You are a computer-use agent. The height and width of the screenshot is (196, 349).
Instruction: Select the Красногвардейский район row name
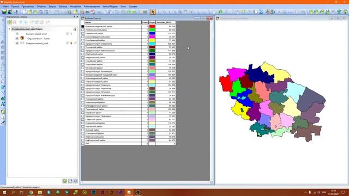(x=98, y=37)
